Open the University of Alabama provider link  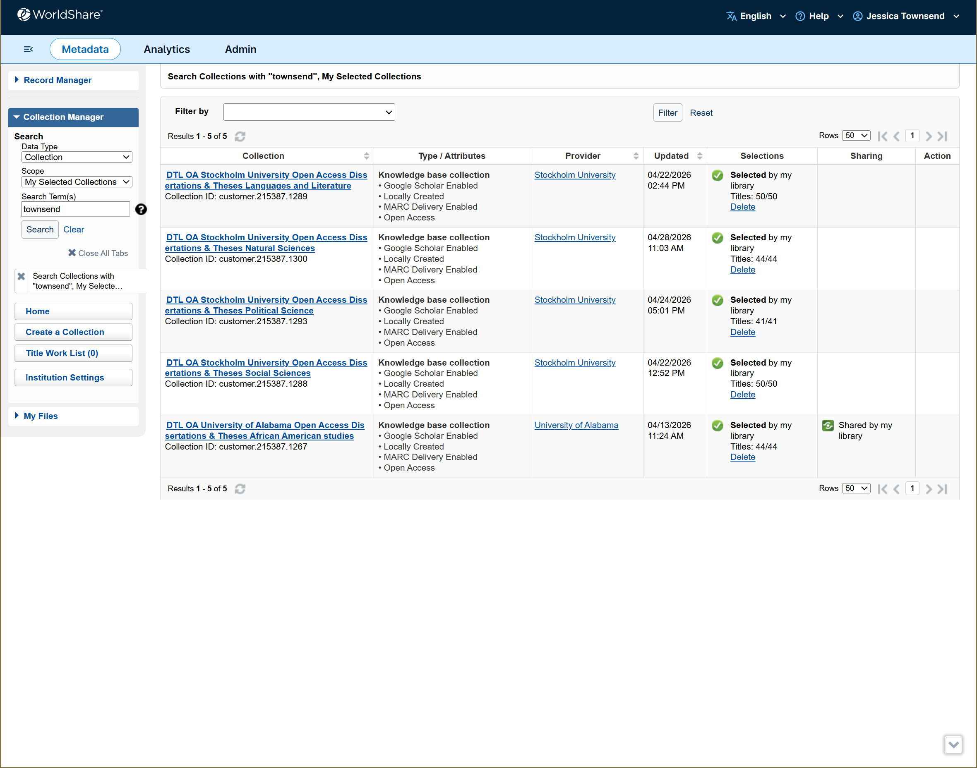click(x=576, y=426)
